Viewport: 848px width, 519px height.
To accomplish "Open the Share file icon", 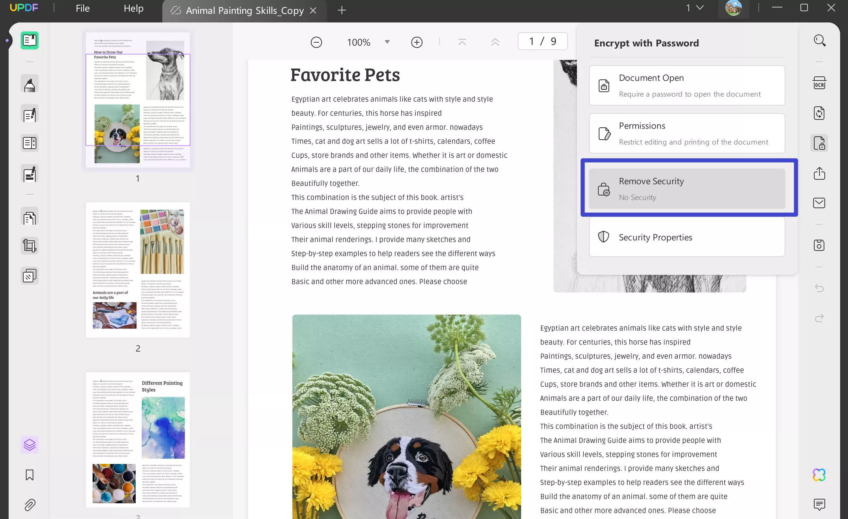I will (x=819, y=173).
